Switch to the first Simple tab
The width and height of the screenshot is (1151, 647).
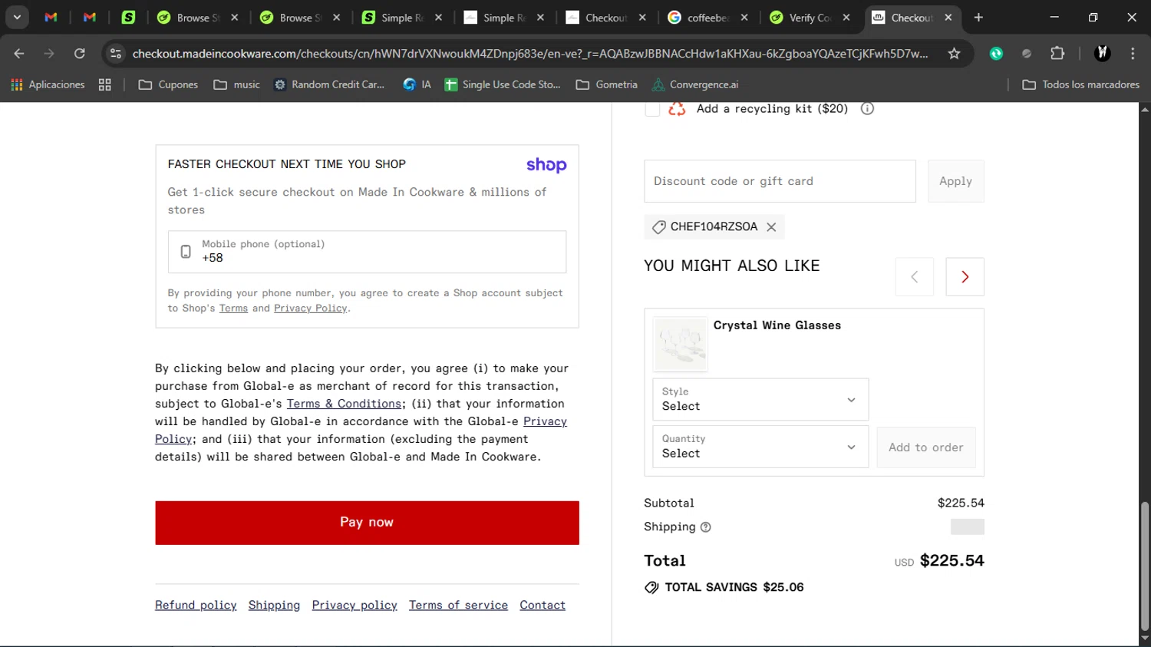pos(401,18)
